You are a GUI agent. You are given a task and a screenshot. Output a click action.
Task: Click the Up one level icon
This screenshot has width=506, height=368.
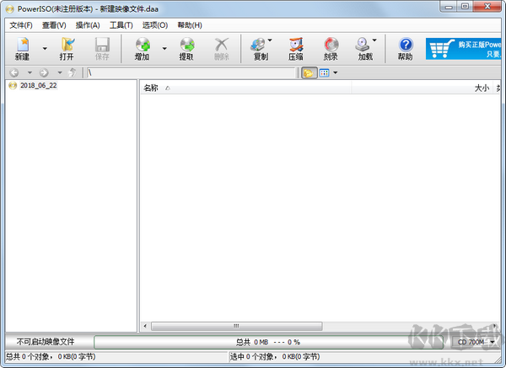[x=73, y=72]
